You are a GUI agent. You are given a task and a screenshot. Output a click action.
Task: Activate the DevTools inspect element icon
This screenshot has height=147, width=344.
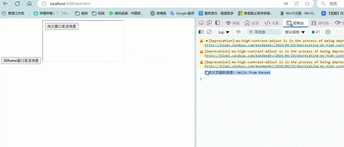[x=201, y=23]
